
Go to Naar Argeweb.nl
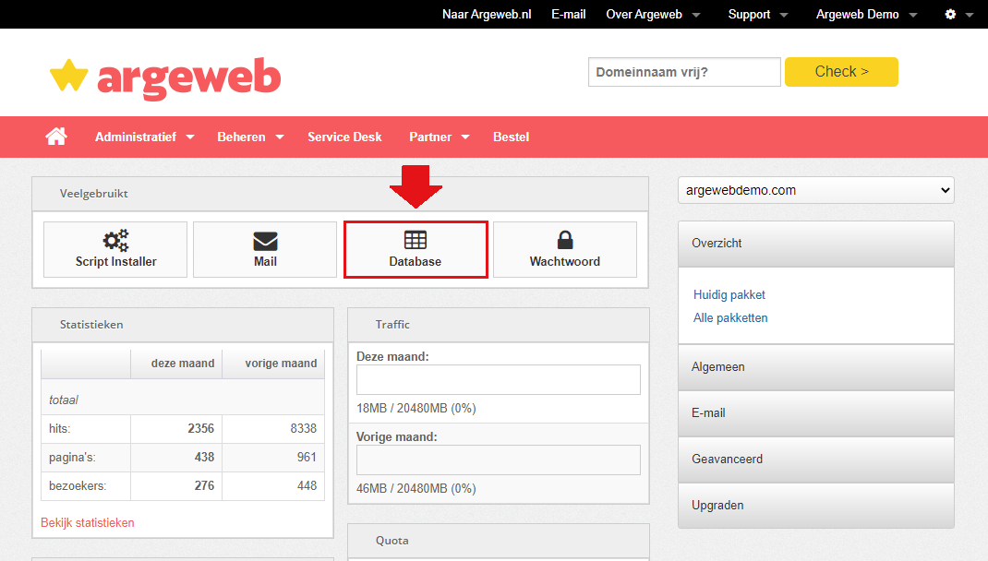(487, 14)
